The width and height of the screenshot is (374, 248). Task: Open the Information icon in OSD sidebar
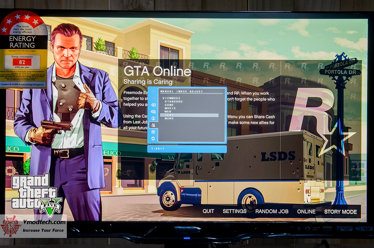(x=153, y=118)
